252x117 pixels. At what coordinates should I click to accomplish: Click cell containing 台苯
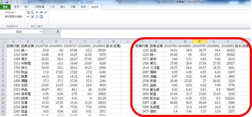(x=28, y=55)
